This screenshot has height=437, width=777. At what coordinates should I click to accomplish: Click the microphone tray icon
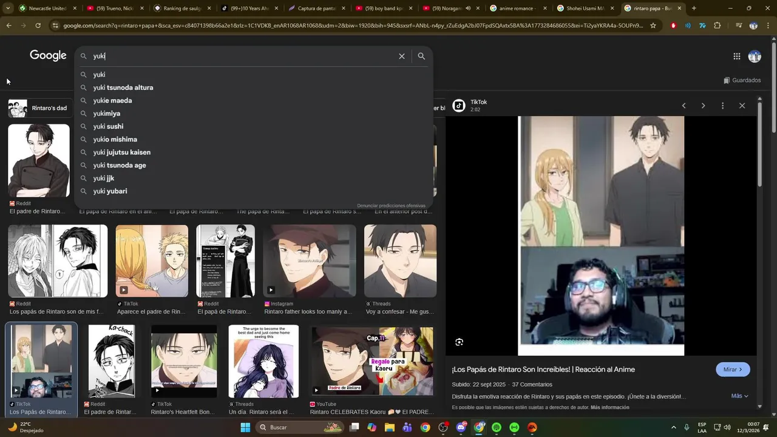687,427
